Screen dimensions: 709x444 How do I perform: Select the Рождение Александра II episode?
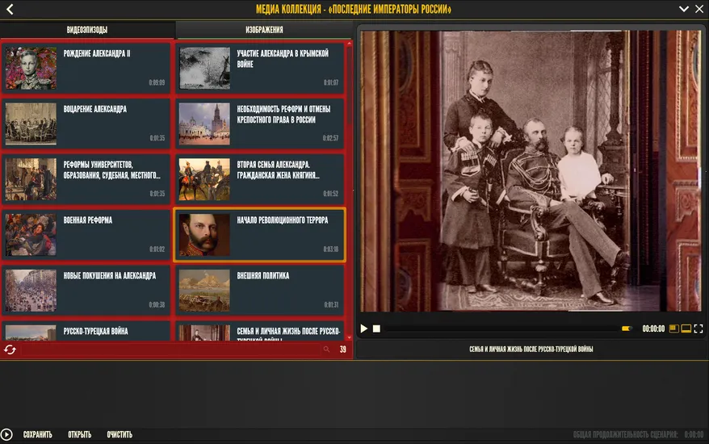87,68
